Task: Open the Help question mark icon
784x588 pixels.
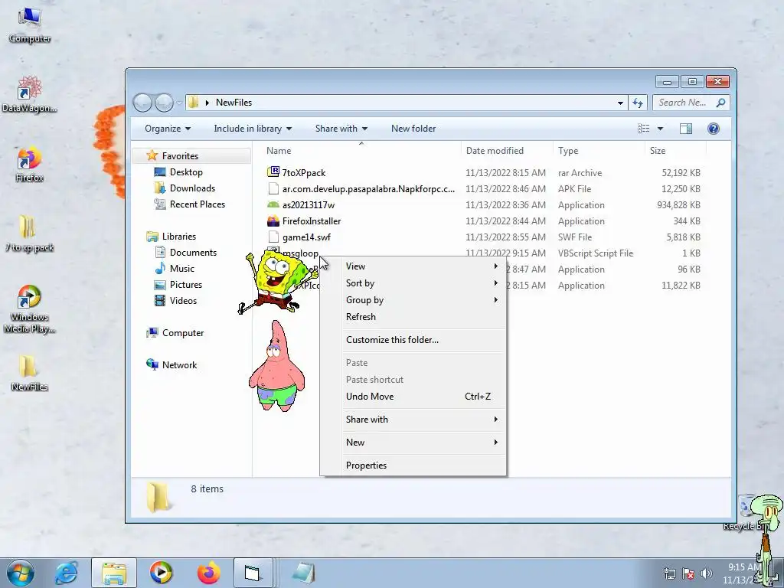Action: tap(713, 129)
